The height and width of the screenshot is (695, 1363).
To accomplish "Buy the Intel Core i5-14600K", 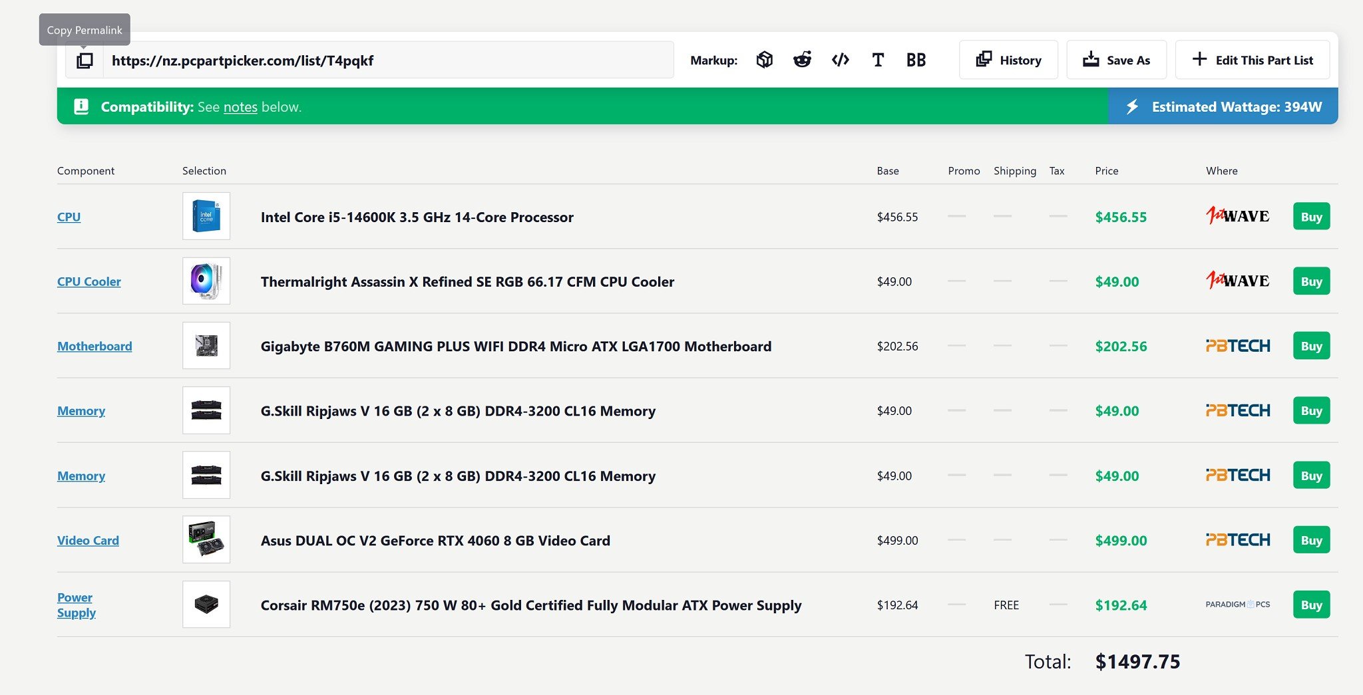I will click(1311, 216).
